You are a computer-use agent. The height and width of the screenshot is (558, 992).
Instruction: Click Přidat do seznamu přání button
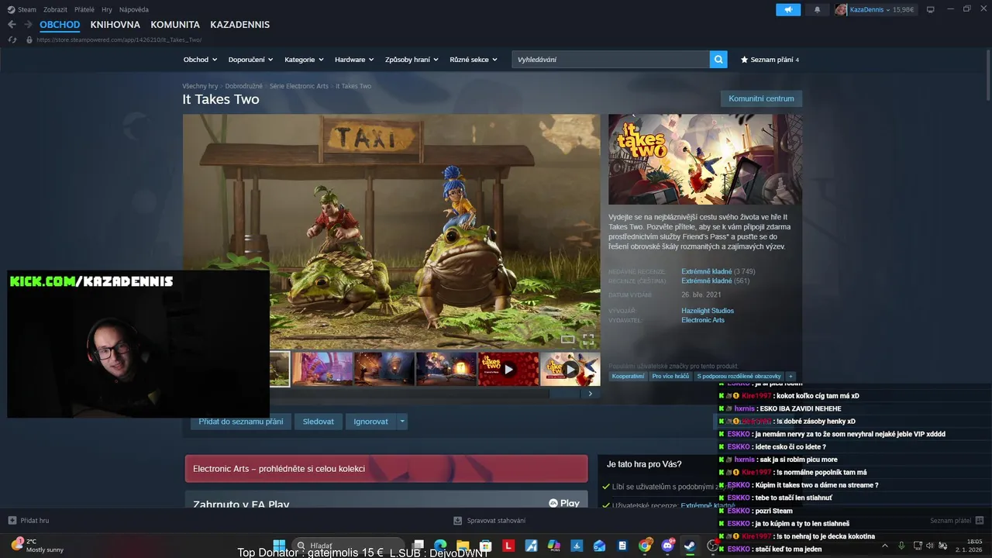coord(241,422)
